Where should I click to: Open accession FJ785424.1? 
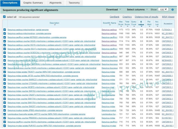(x=167, y=30)
